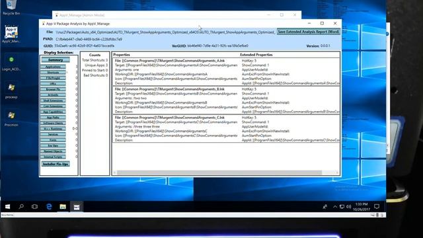This screenshot has width=423, height=238.
Task: Click the scrollbar left arrow in Properties pane
Action: 114,173
